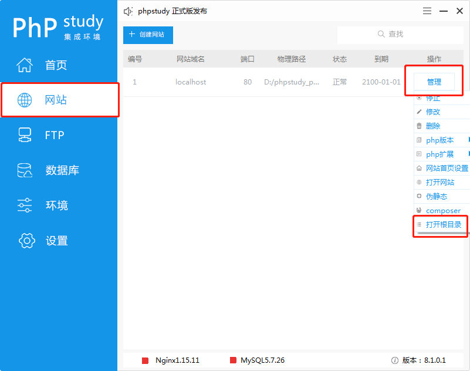
Task: Click the icon beside php版本
Action: point(419,140)
